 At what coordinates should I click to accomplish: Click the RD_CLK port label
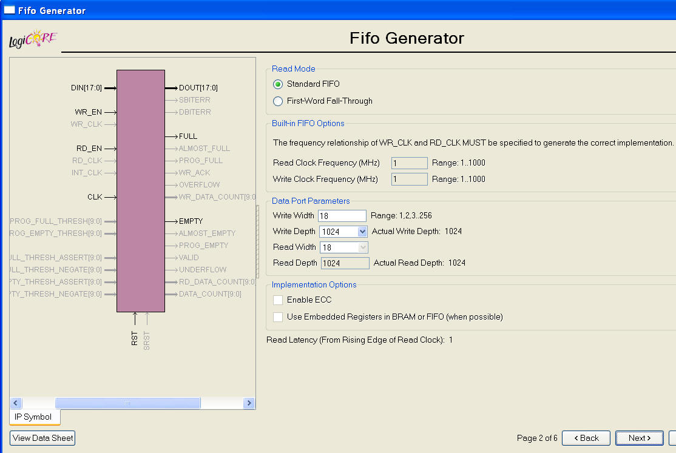click(x=87, y=160)
